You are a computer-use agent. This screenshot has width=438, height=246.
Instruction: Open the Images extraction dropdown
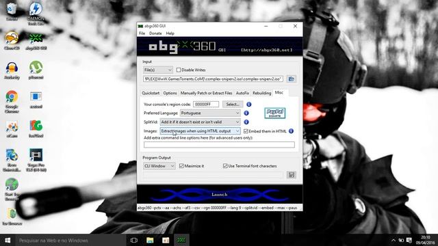(200, 131)
